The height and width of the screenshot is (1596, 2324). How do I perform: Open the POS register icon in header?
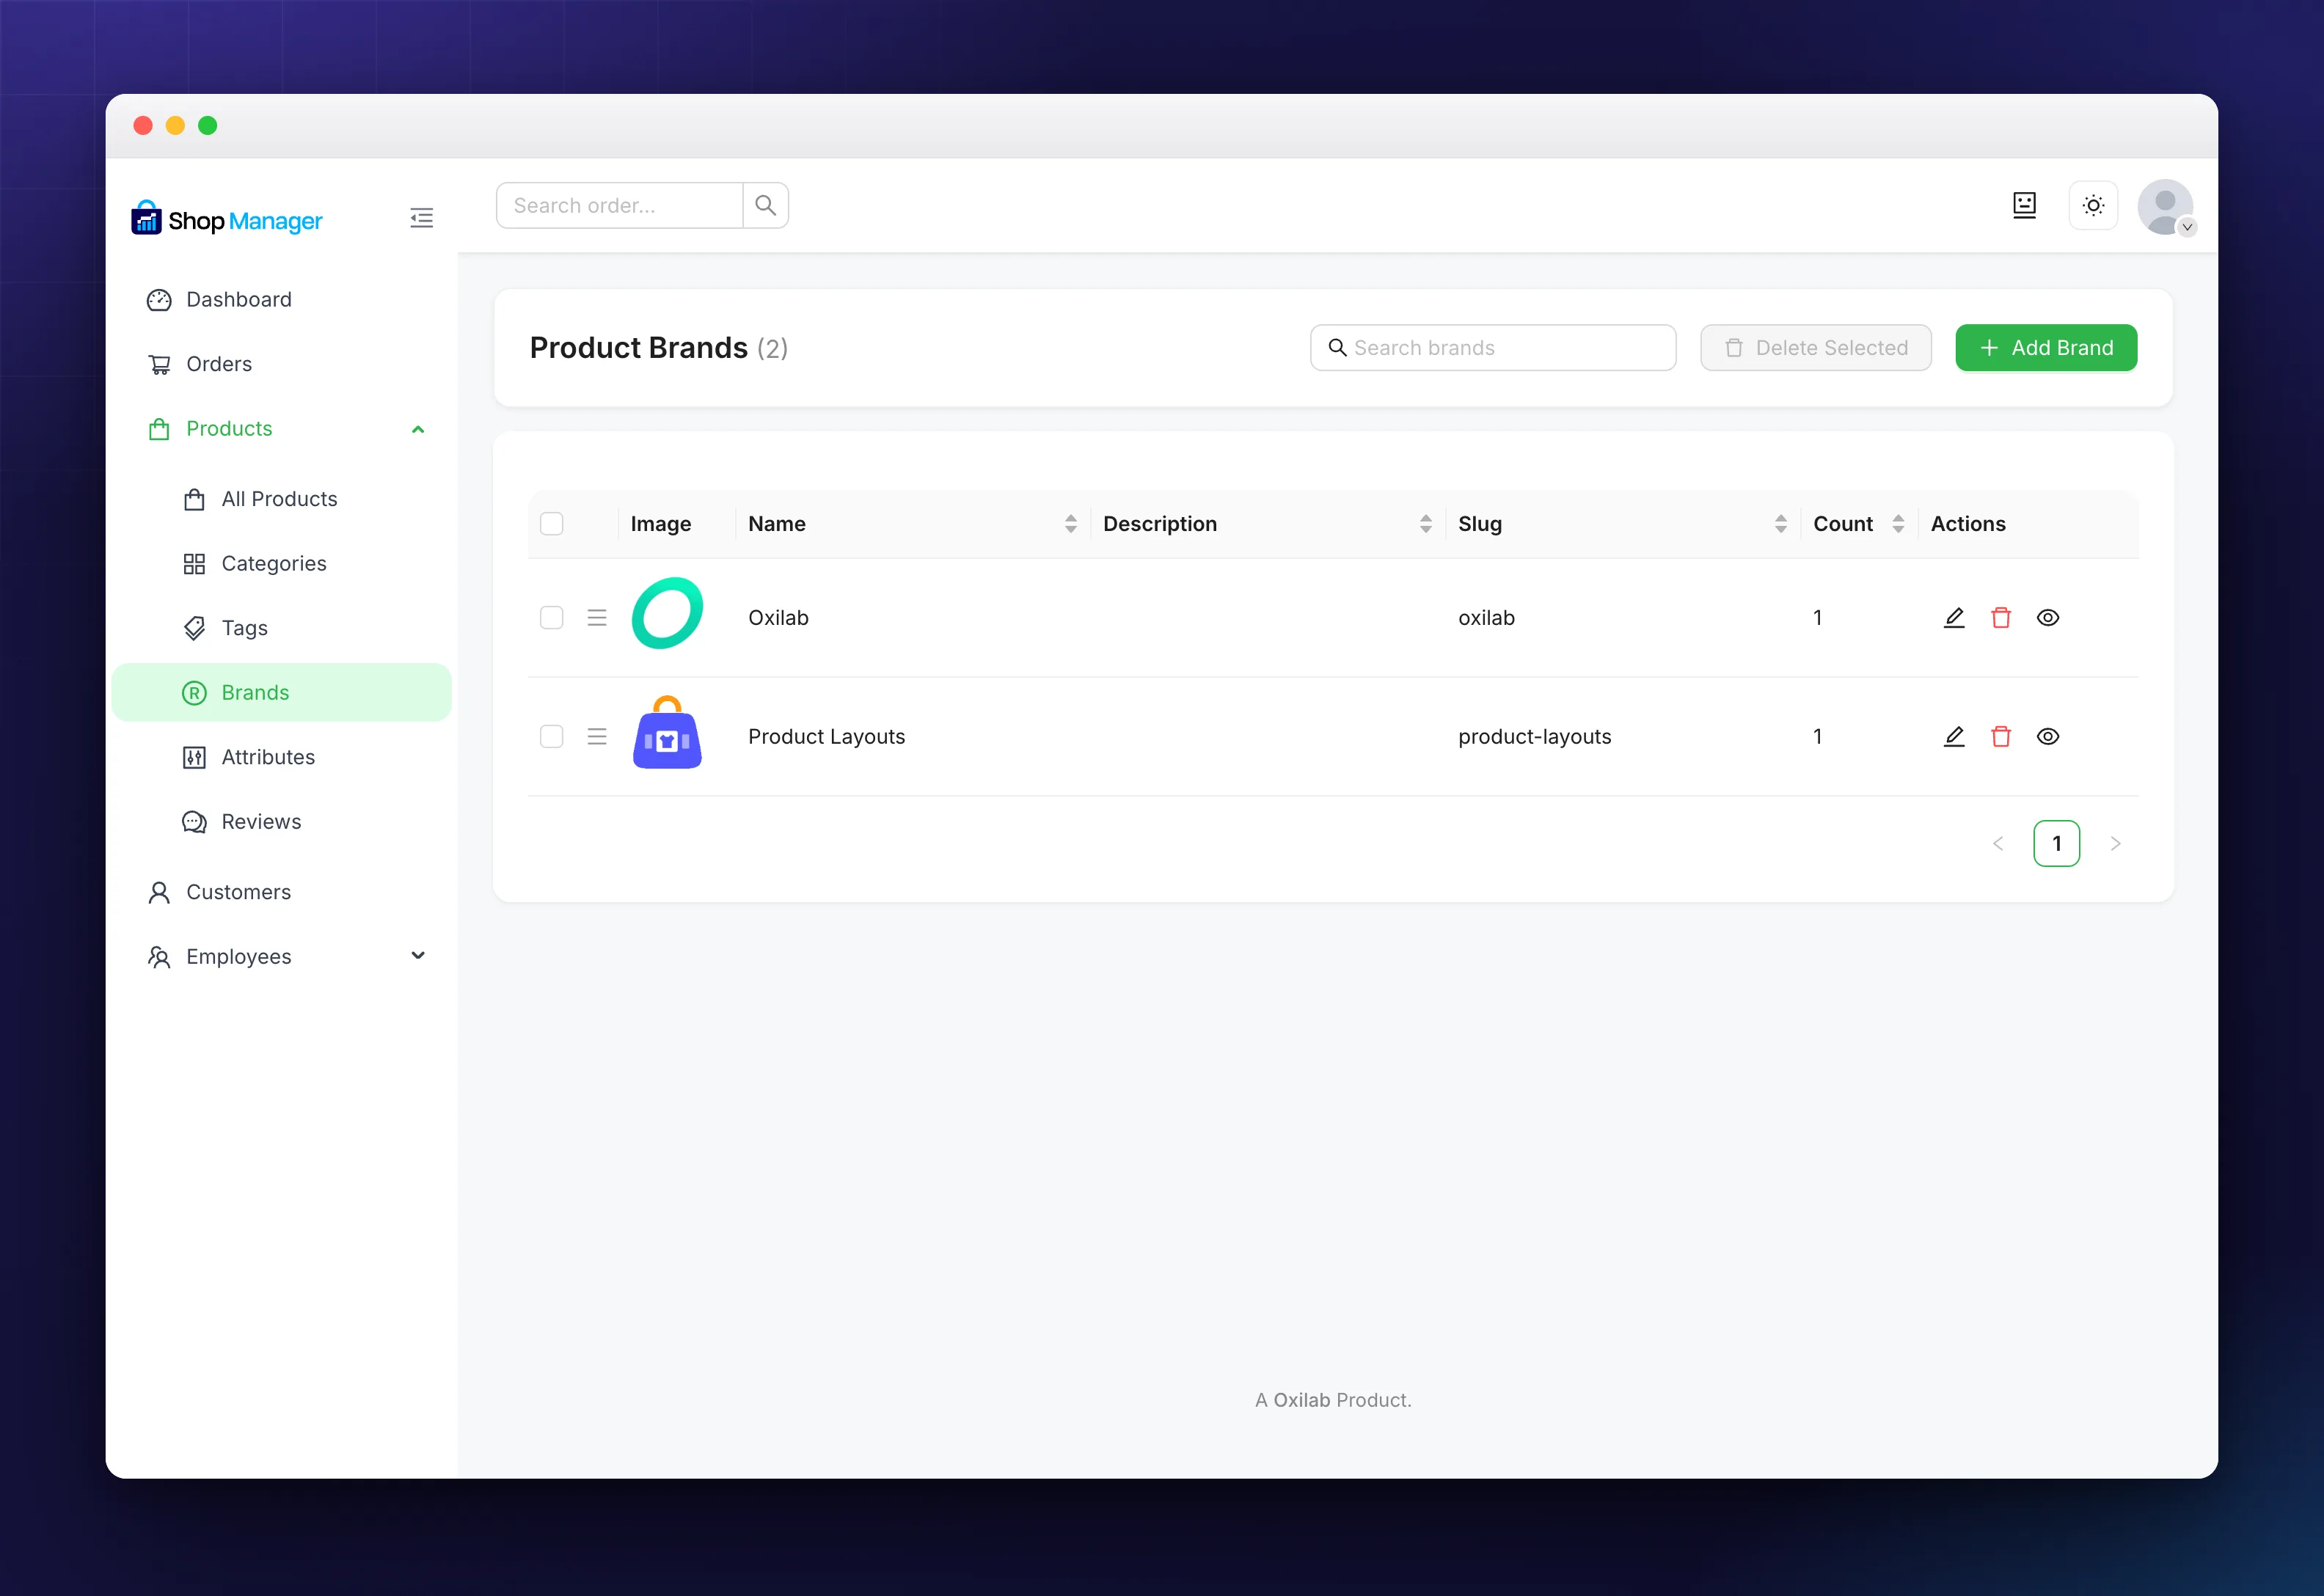coord(2024,205)
